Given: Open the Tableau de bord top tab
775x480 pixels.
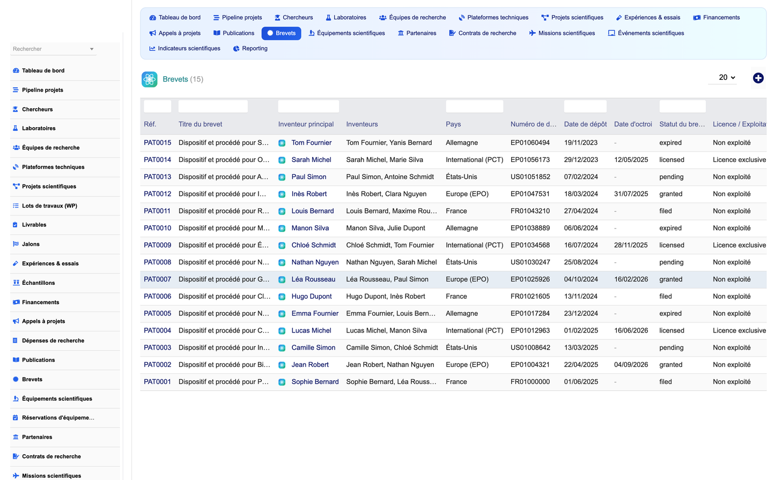Looking at the screenshot, I should click(175, 18).
